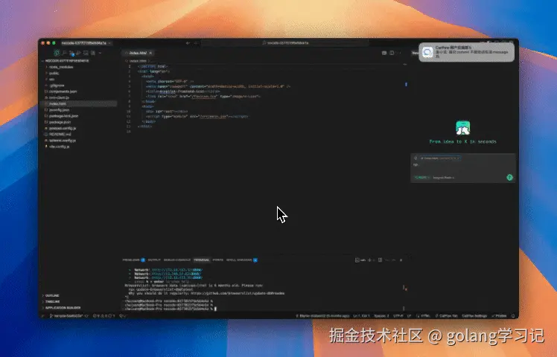Expand the OUTLINE section
This screenshot has width=557, height=357.
(x=52, y=295)
